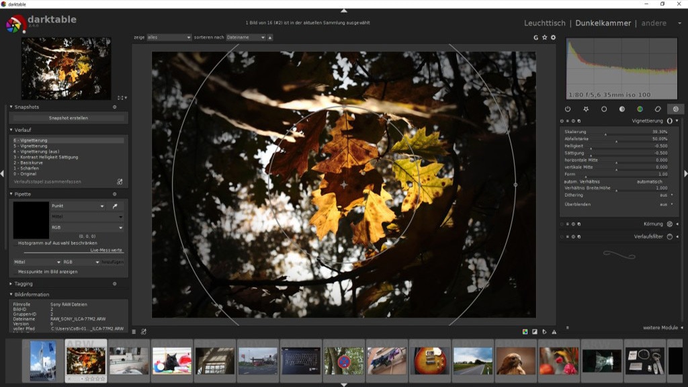Open colour module group coloured circle
688x387 pixels.
pyautogui.click(x=640, y=109)
